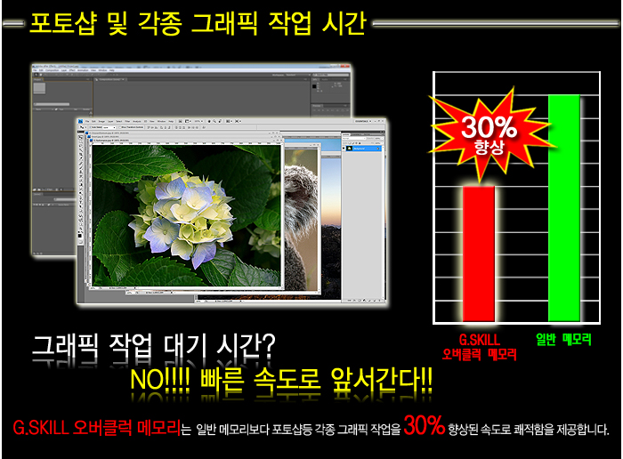Select footage thumbnail in After Effects project panel
This screenshot has height=459, width=623.
[39, 88]
